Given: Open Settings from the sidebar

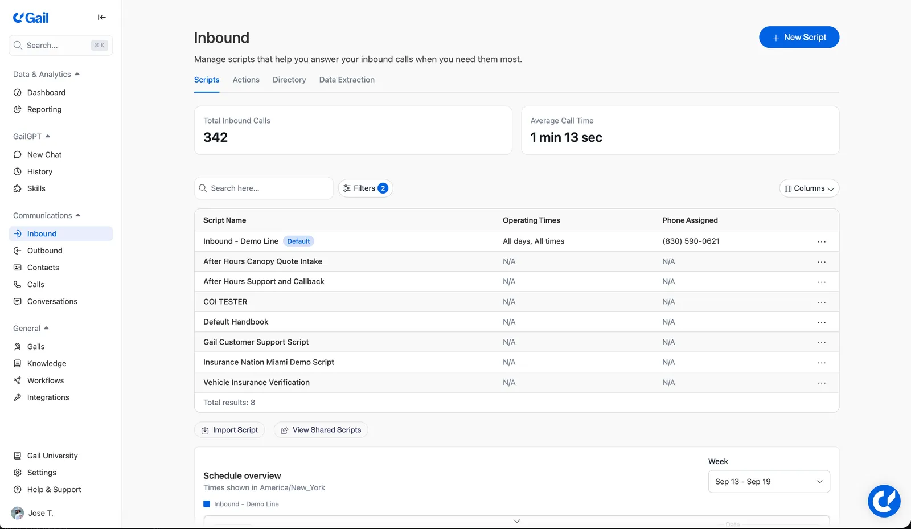Looking at the screenshot, I should [42, 473].
